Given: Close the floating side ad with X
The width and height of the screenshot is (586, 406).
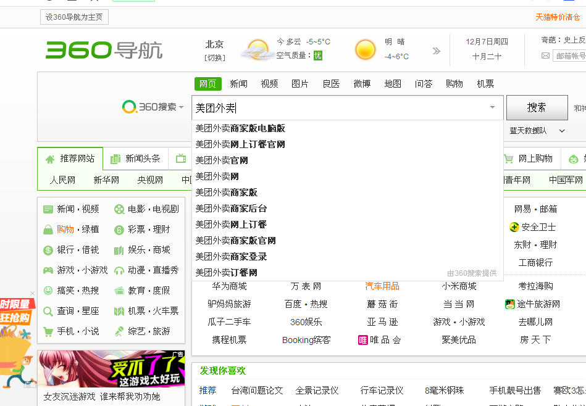Looking at the screenshot, I should (x=33, y=294).
